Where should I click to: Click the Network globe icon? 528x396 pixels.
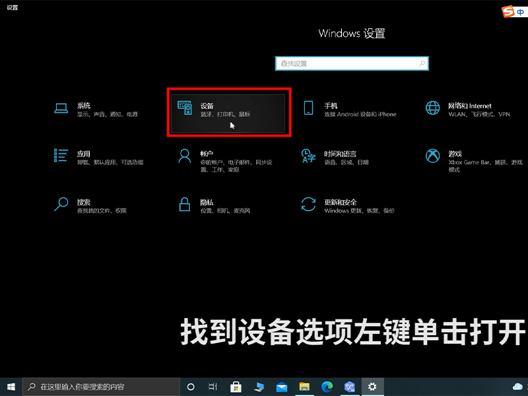(x=432, y=108)
